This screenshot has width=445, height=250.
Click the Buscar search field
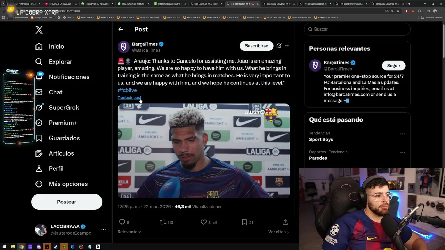point(357,29)
